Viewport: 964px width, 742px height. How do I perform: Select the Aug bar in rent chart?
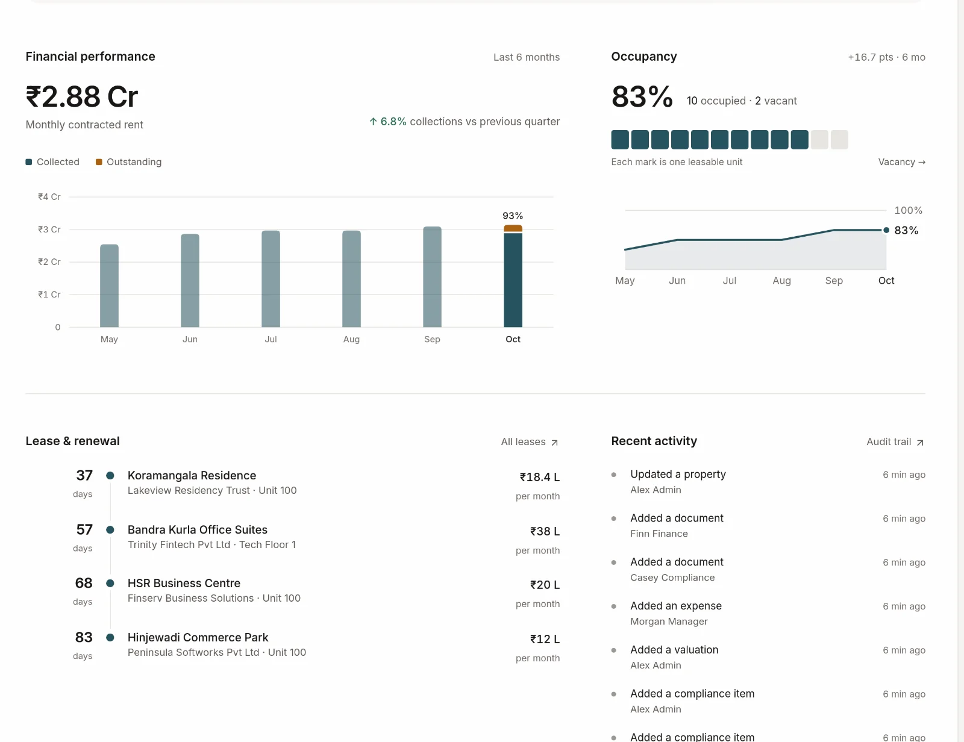(x=351, y=279)
